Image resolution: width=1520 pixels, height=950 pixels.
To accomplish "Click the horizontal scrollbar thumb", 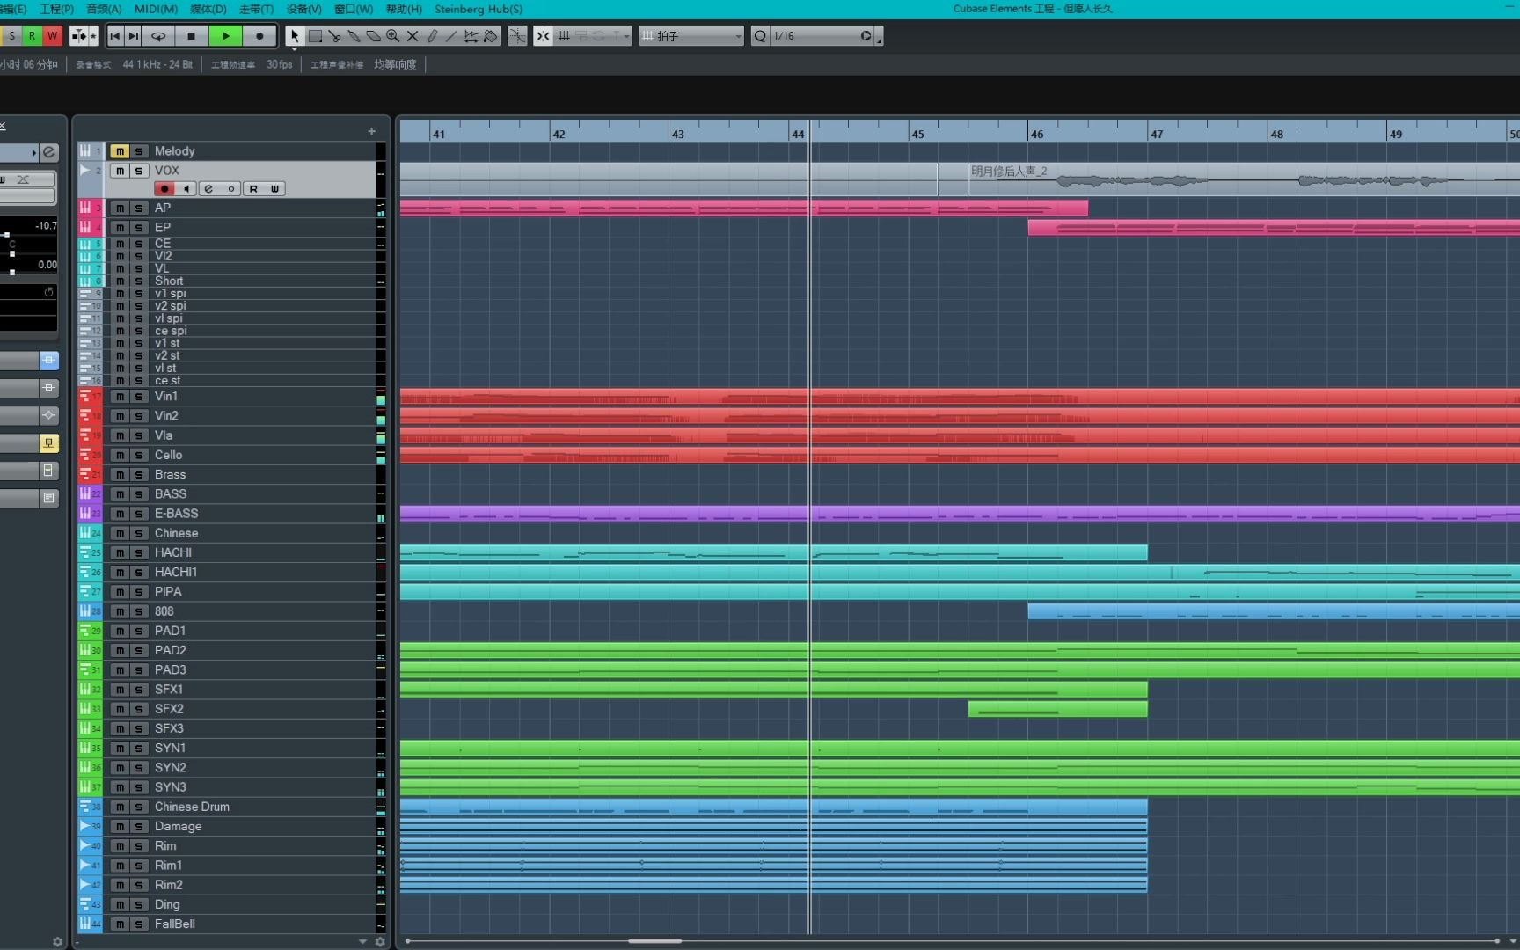I will click(654, 940).
